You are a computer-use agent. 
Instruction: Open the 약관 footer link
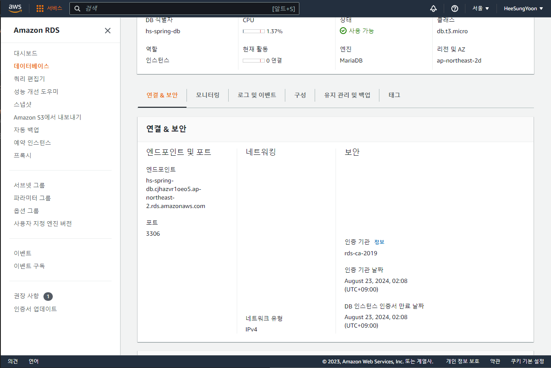pos(495,361)
